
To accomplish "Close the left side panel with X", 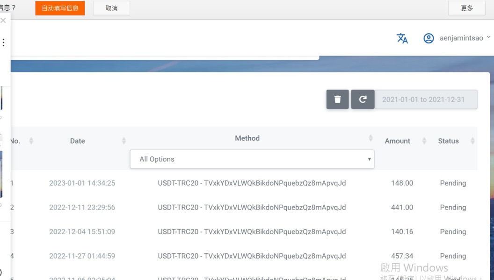I will (x=3, y=21).
